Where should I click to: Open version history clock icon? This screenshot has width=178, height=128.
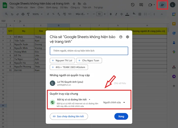click(132, 5)
